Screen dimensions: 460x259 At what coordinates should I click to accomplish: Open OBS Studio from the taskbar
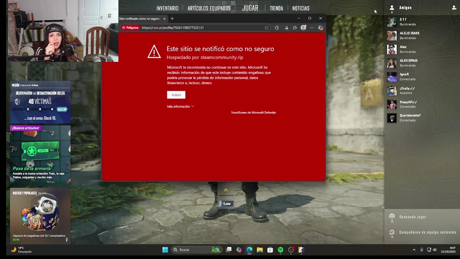[x=291, y=250]
